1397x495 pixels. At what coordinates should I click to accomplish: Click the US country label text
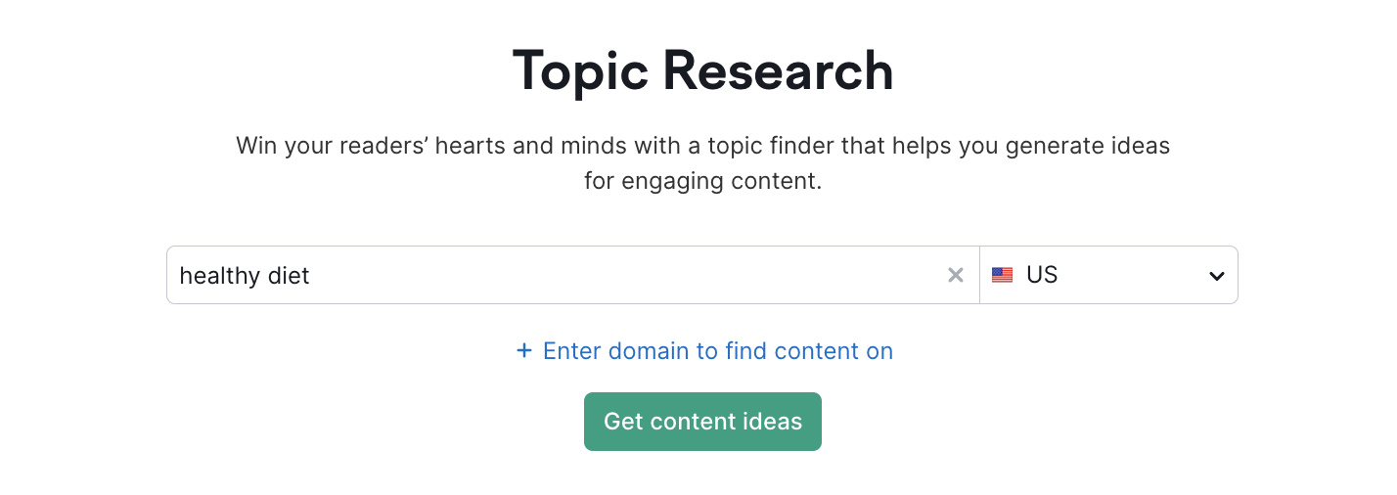pyautogui.click(x=1042, y=276)
